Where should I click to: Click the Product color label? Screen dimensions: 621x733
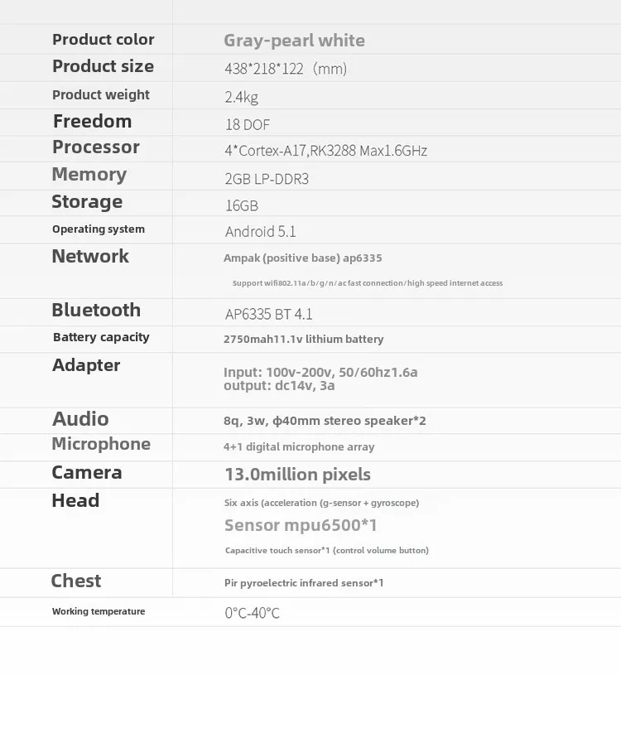point(103,40)
